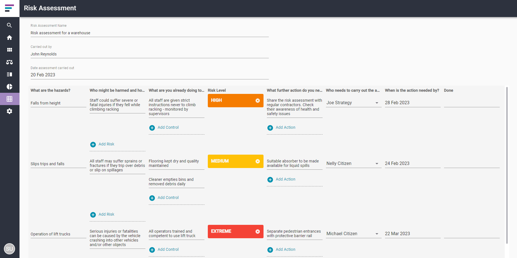Screen dimensions: 517x258
Task: Expand the Joe Strategy assignee dropdown
Action: click(x=377, y=103)
